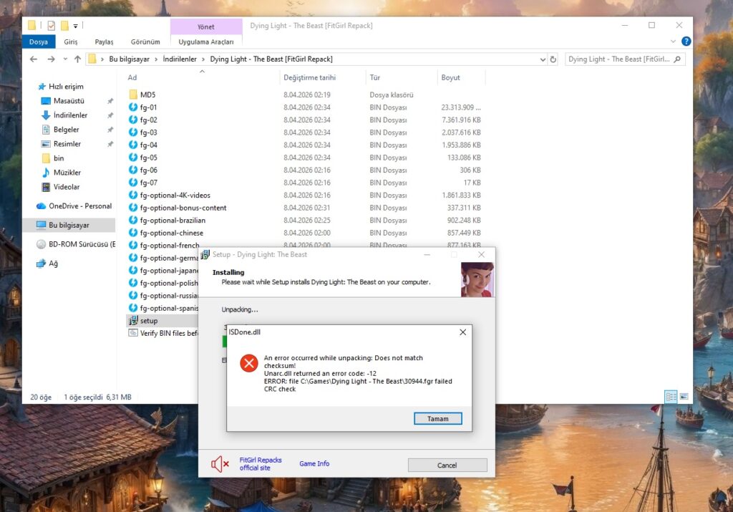The width and height of the screenshot is (733, 512).
Task: Open the Game Info link
Action: (314, 463)
